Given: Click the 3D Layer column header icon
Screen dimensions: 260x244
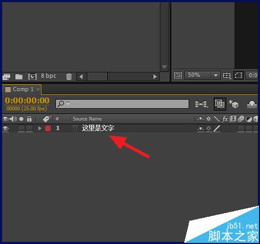Looking at the screenshot, I should (256, 119).
